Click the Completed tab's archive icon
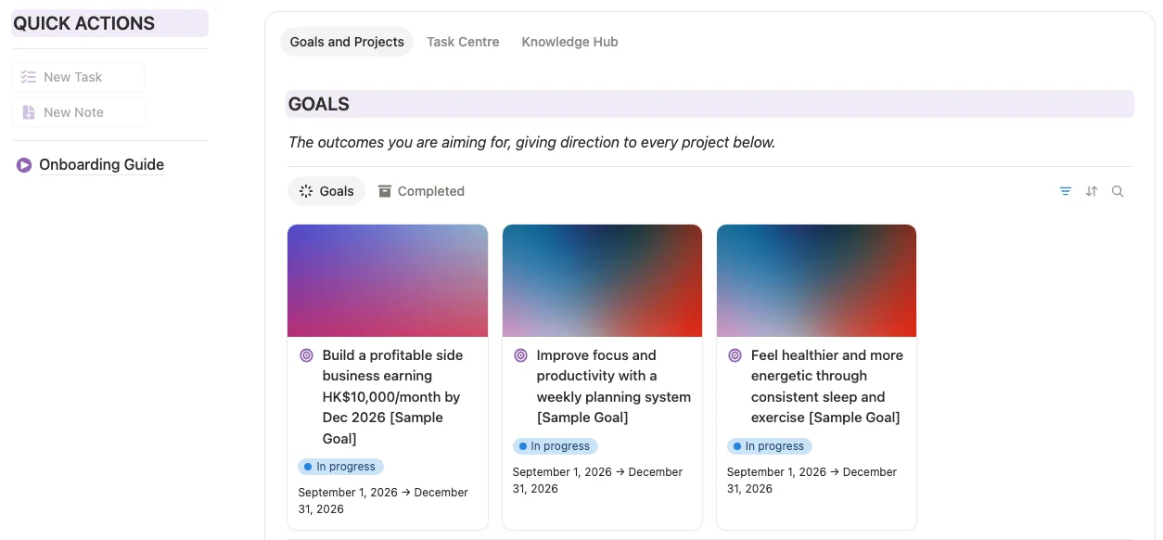The image size is (1163, 540). tap(385, 191)
